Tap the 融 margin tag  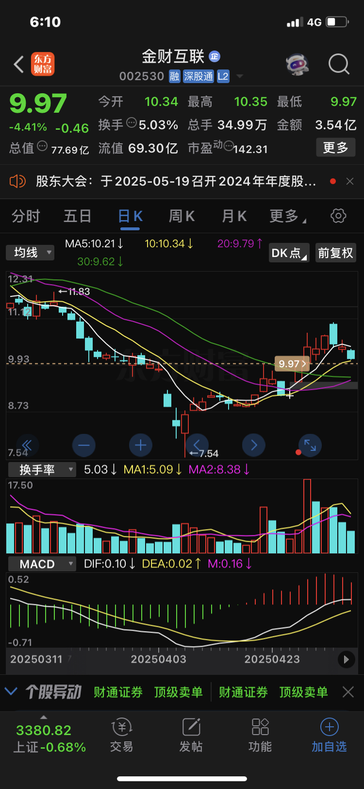tap(175, 76)
